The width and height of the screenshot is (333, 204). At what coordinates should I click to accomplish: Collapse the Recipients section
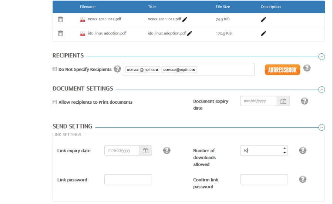(x=322, y=56)
